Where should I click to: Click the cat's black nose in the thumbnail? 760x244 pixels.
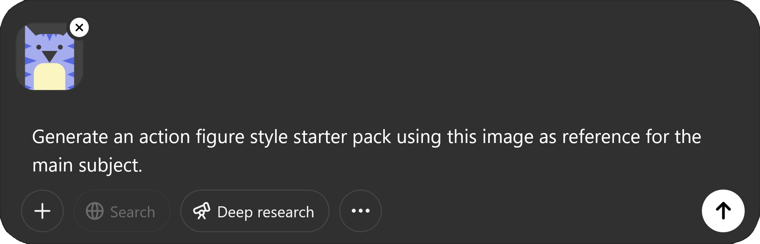tap(50, 56)
